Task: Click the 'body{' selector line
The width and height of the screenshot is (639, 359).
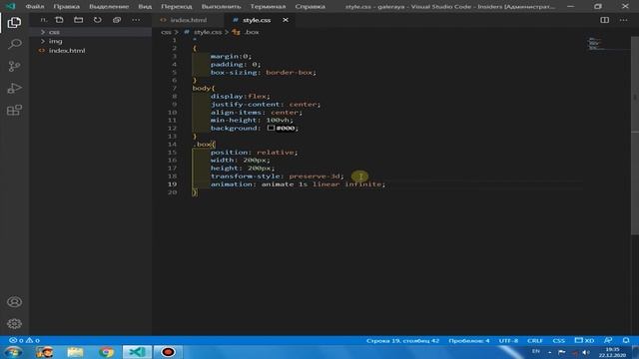Action: 204,88
